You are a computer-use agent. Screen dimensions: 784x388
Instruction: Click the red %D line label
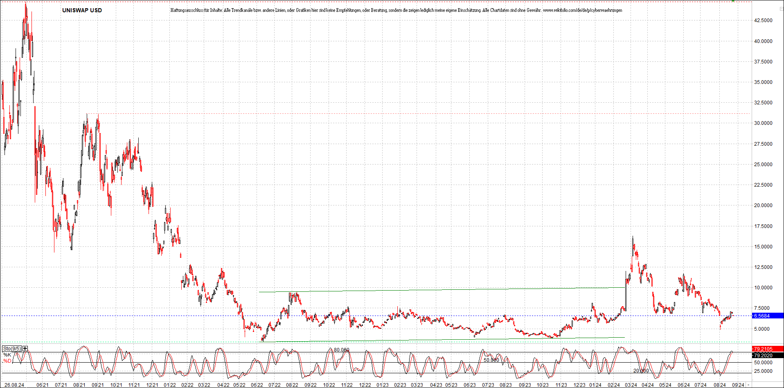(x=7, y=361)
